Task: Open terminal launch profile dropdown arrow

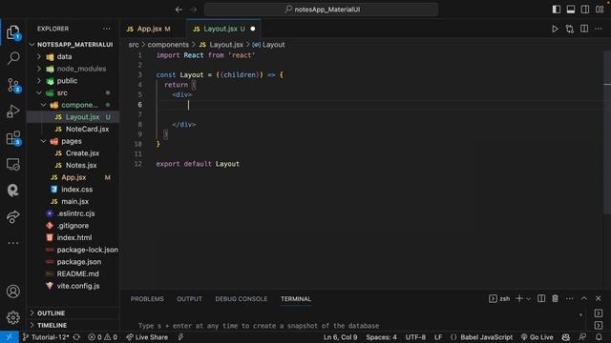Action: 528,298
